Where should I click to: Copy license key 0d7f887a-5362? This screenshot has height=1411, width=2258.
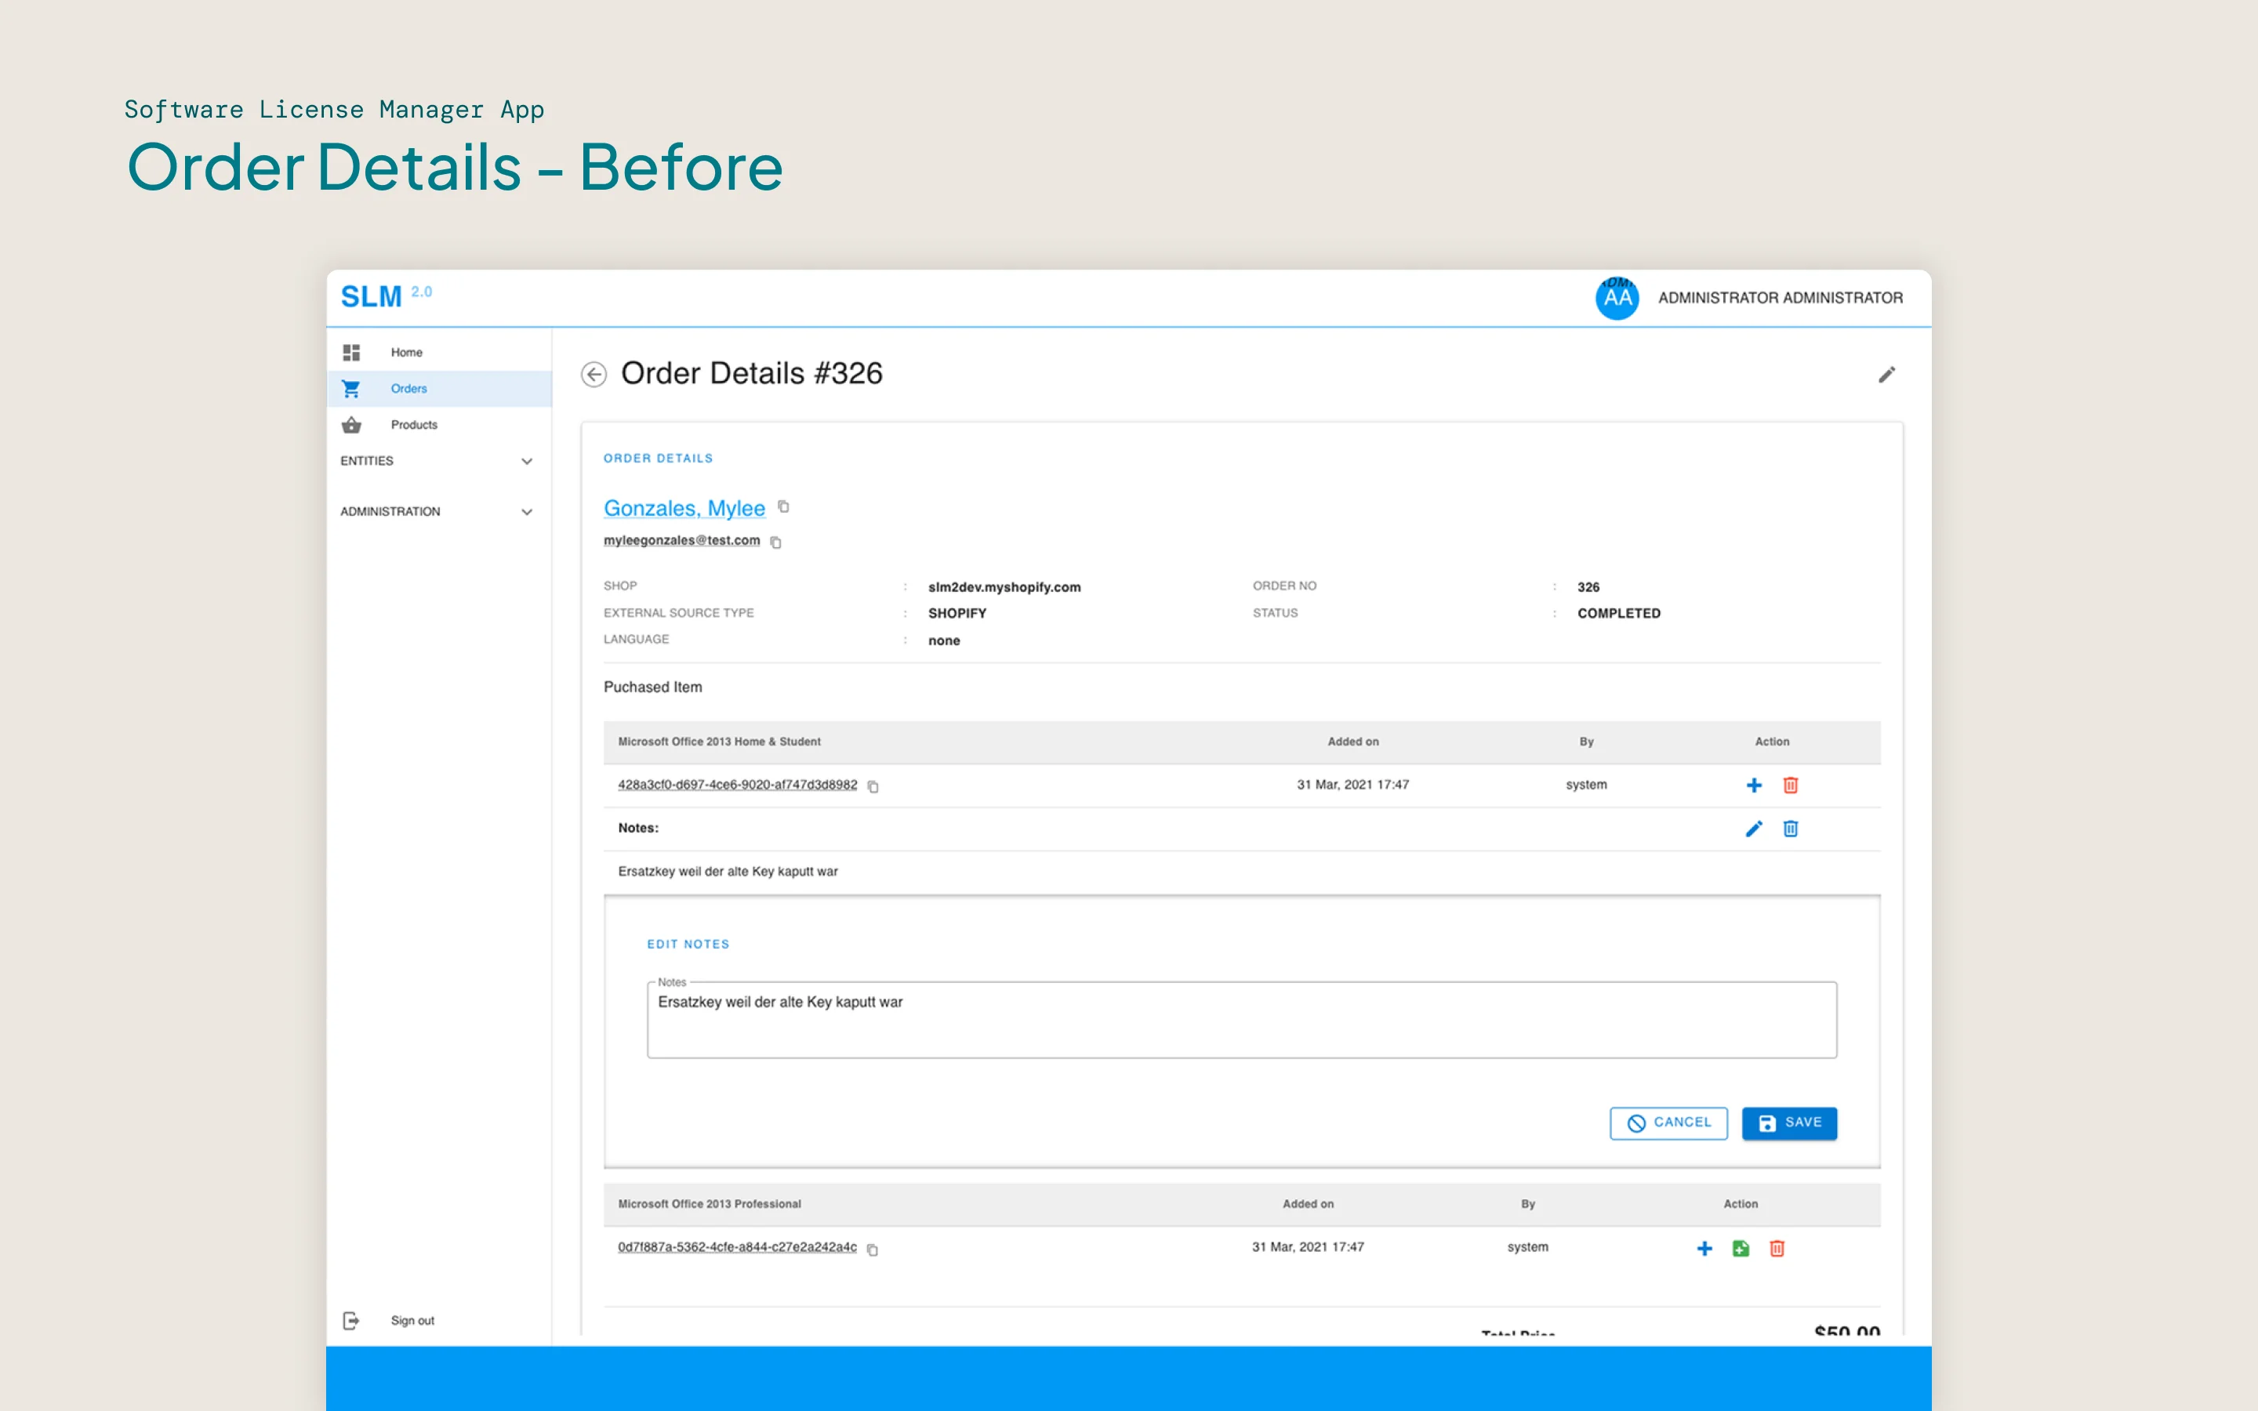[x=873, y=1250]
